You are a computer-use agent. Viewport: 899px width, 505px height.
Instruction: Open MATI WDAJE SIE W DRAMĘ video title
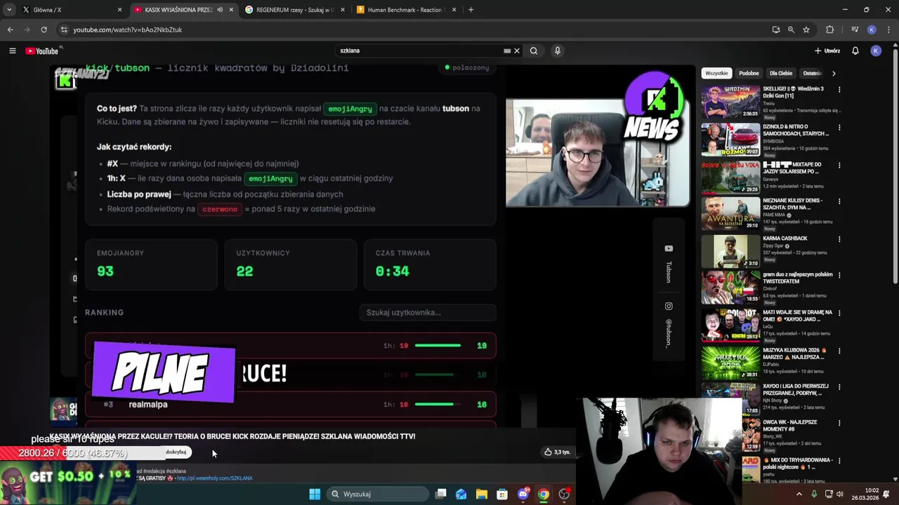[797, 316]
